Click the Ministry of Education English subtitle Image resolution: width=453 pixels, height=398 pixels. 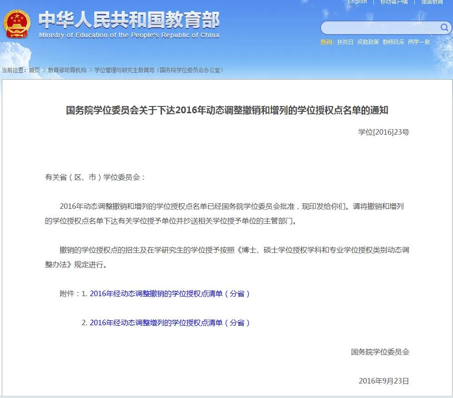coord(129,35)
